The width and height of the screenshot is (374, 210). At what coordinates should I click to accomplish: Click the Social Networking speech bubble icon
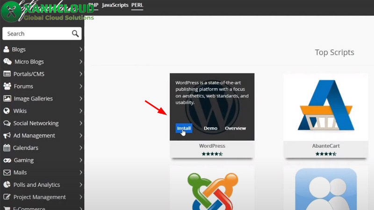tap(7, 123)
